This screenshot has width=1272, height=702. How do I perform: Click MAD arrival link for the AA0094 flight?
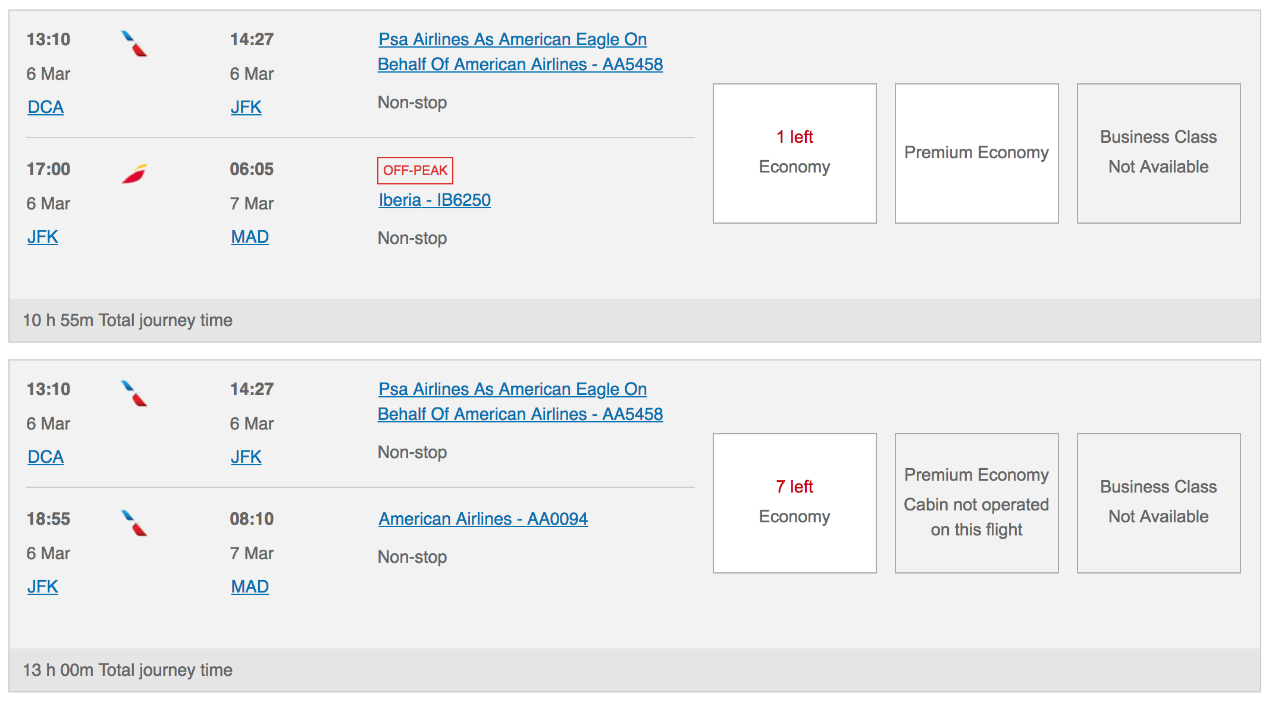pos(250,587)
